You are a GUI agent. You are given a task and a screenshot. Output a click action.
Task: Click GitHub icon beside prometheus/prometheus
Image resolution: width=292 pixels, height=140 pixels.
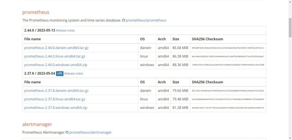point(123,20)
